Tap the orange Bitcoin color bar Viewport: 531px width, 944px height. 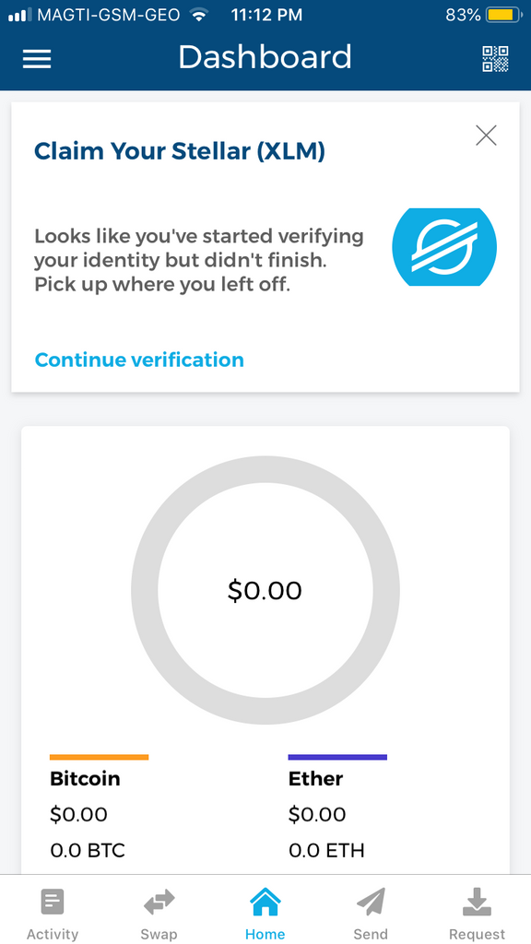click(99, 758)
